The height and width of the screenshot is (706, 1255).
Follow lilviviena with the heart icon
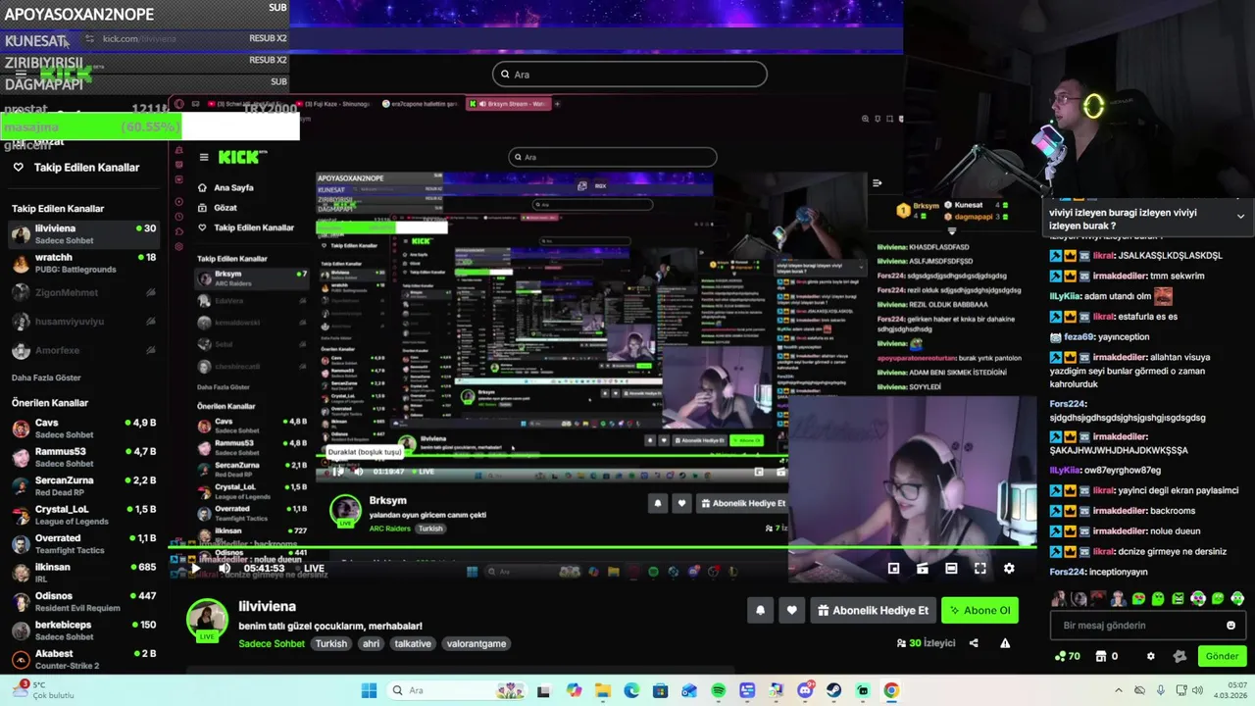pos(791,610)
